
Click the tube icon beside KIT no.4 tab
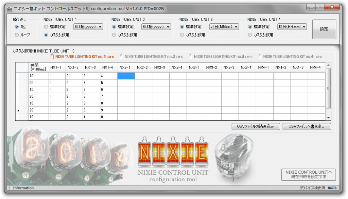pos(260,56)
